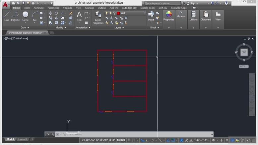Click the binoculars search icon
This screenshot has width=258, height=145.
[183, 3]
